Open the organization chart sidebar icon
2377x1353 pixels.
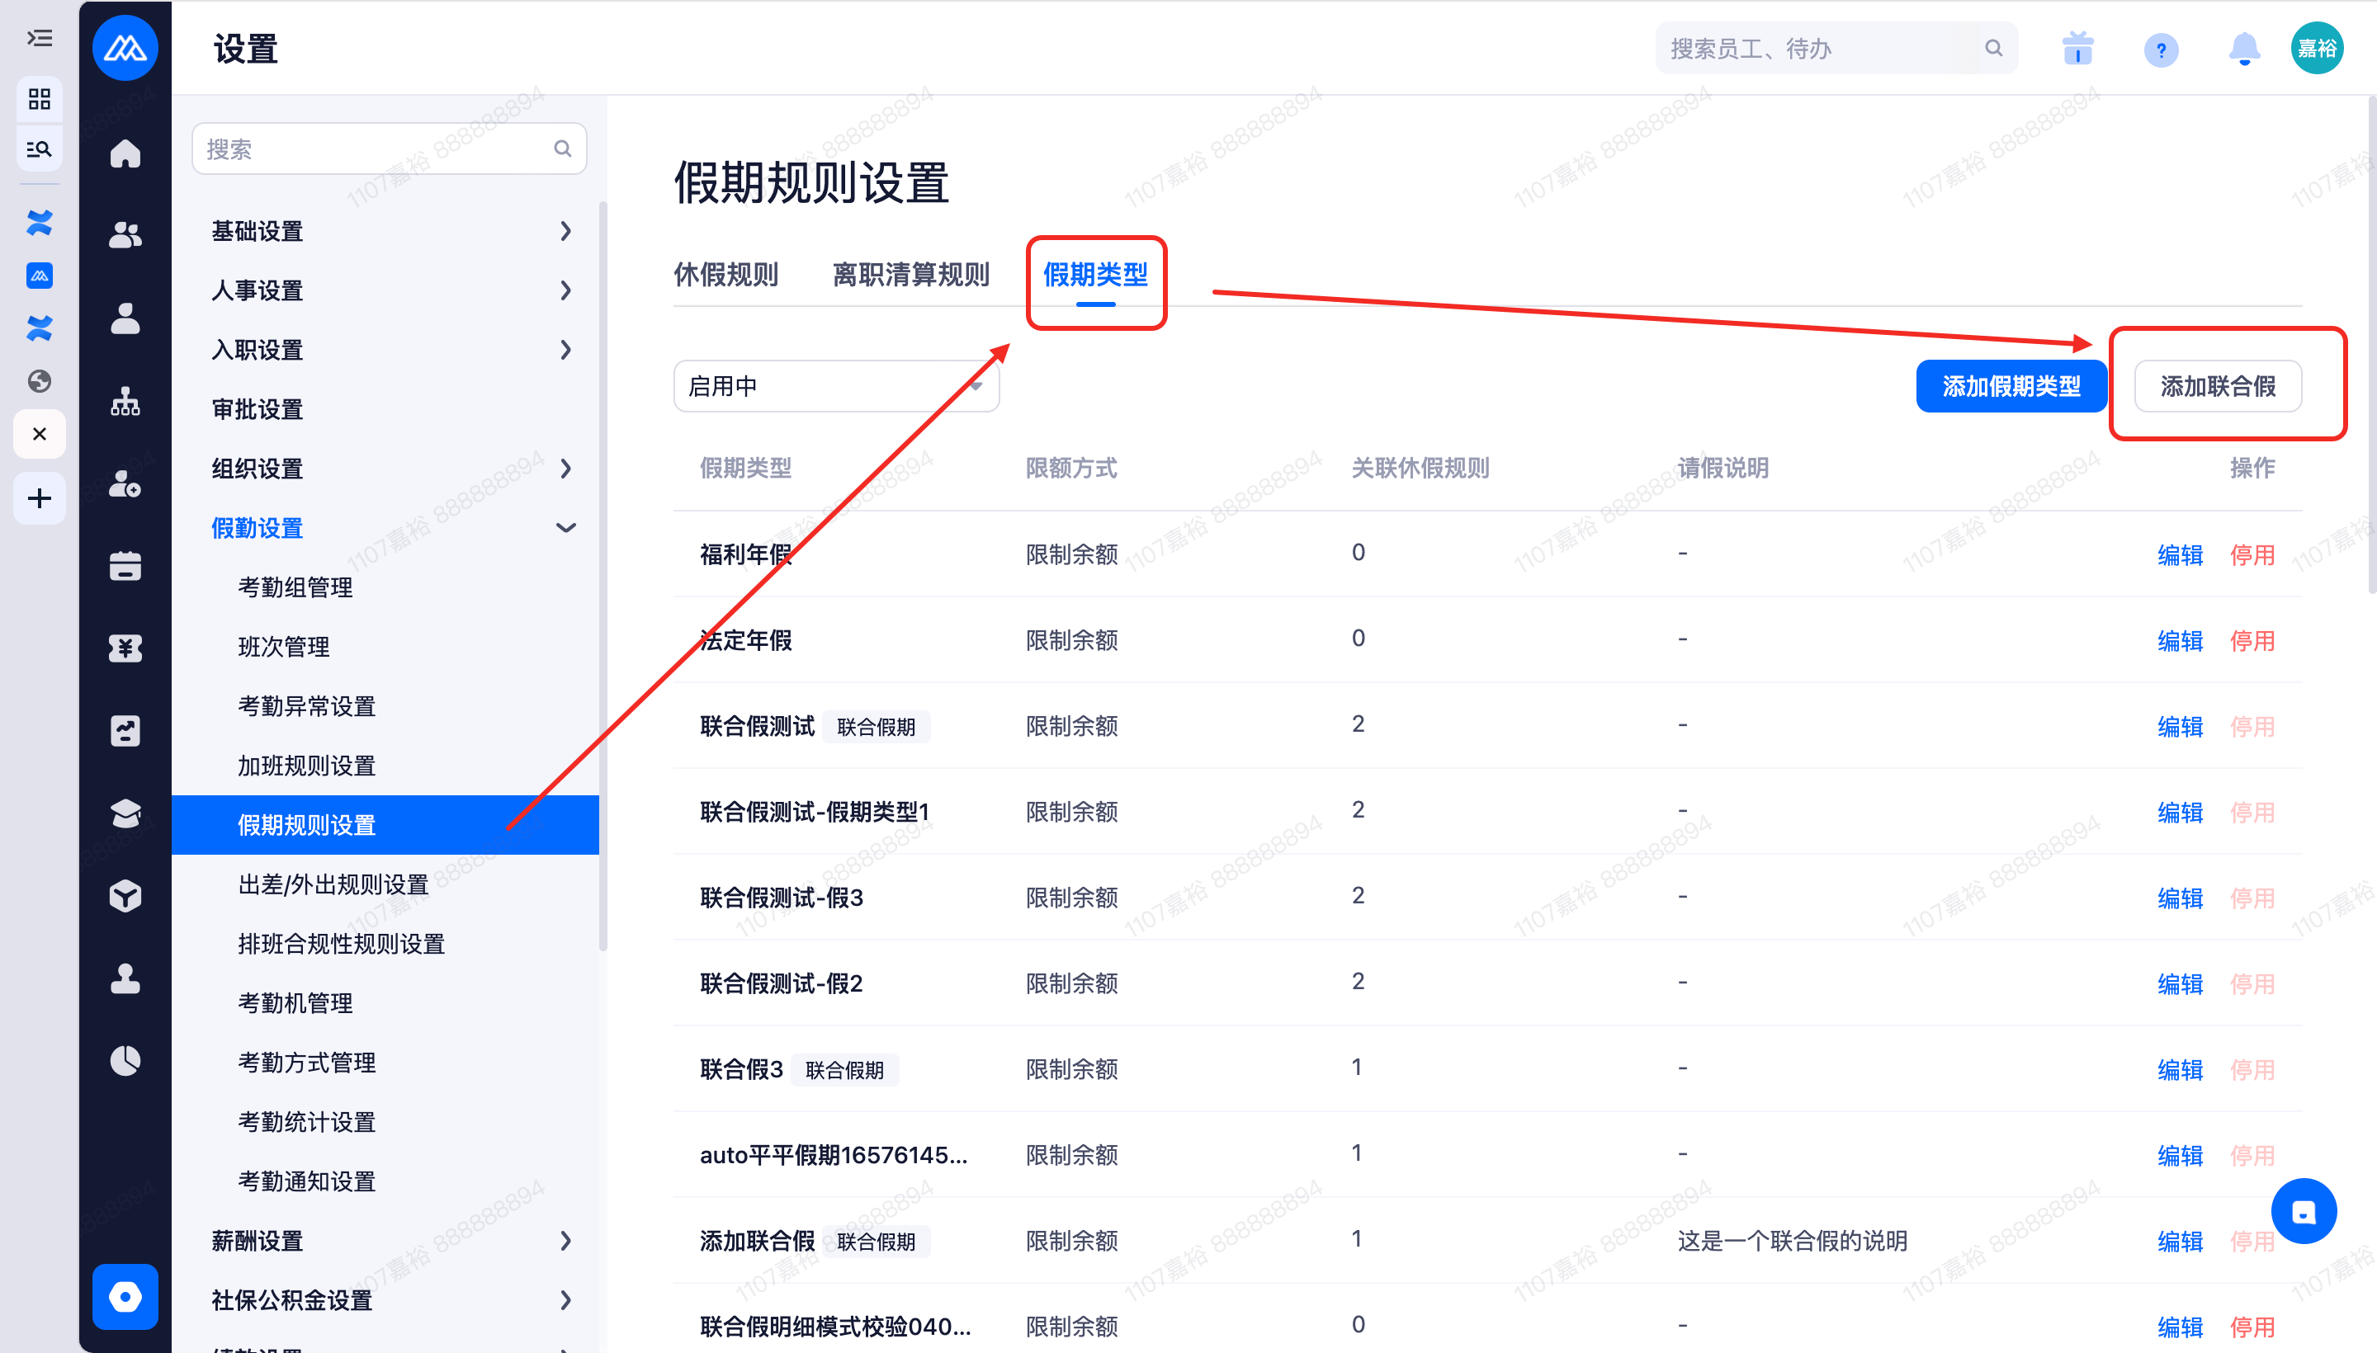[125, 402]
